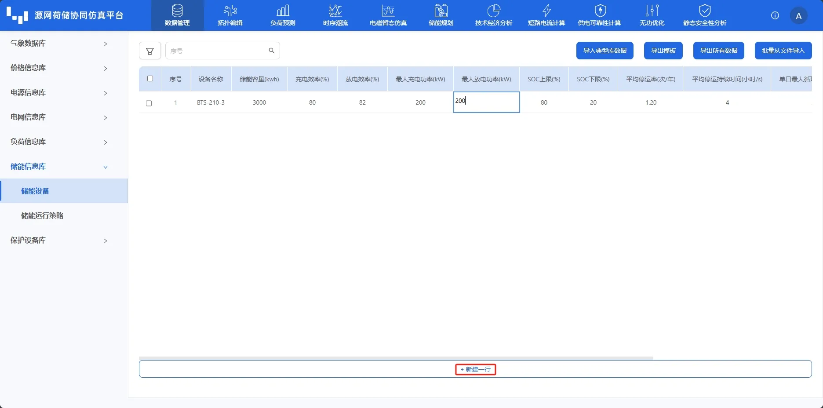Select the 储能运行策略 submenu item

tap(64, 215)
